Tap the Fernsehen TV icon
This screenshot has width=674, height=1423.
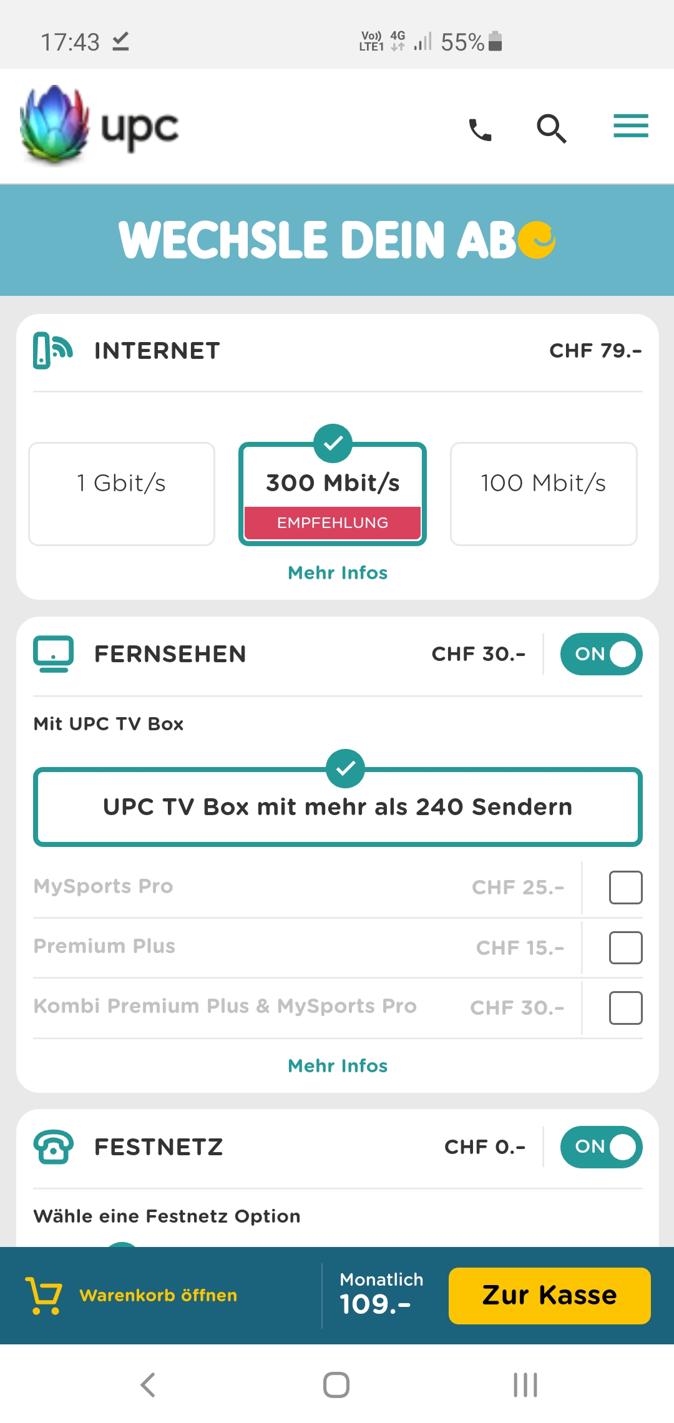click(53, 654)
